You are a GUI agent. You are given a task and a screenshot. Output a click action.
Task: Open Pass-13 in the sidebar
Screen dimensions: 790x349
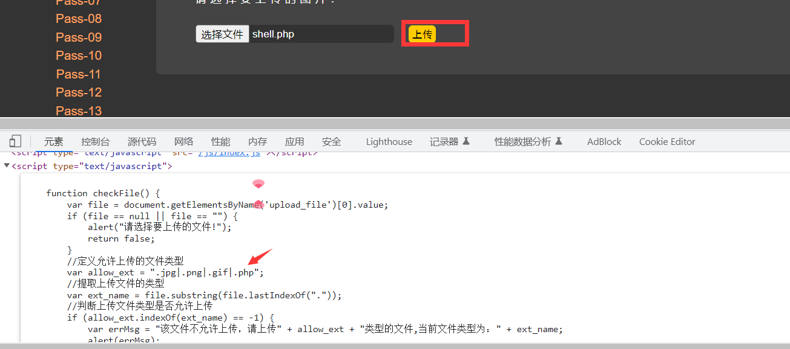pos(79,110)
